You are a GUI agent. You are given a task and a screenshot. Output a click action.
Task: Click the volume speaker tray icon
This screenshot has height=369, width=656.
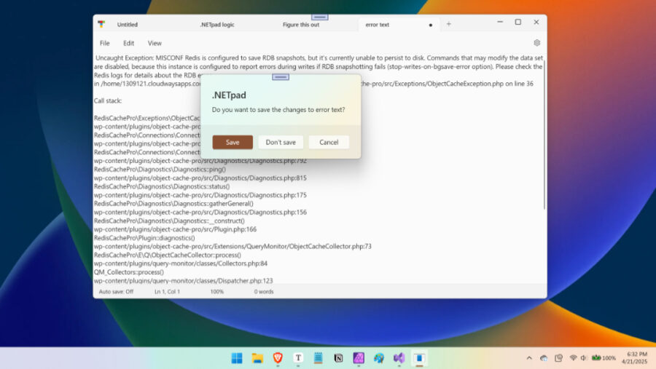pyautogui.click(x=584, y=357)
